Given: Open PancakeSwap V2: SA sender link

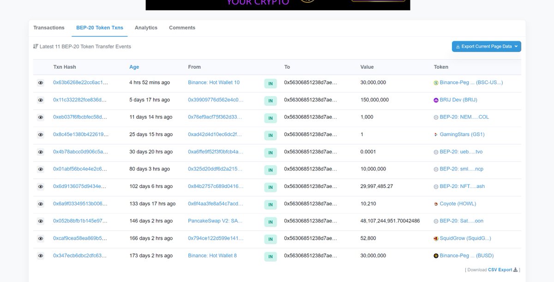Looking at the screenshot, I should click(x=215, y=221).
